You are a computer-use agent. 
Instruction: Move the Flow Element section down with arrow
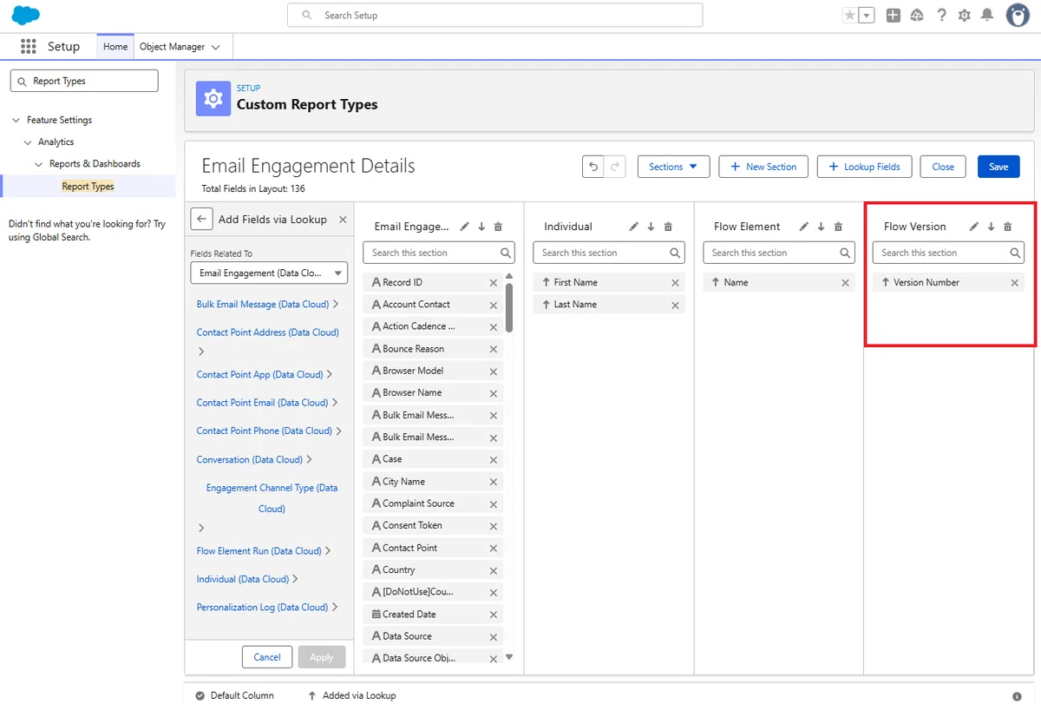(821, 227)
